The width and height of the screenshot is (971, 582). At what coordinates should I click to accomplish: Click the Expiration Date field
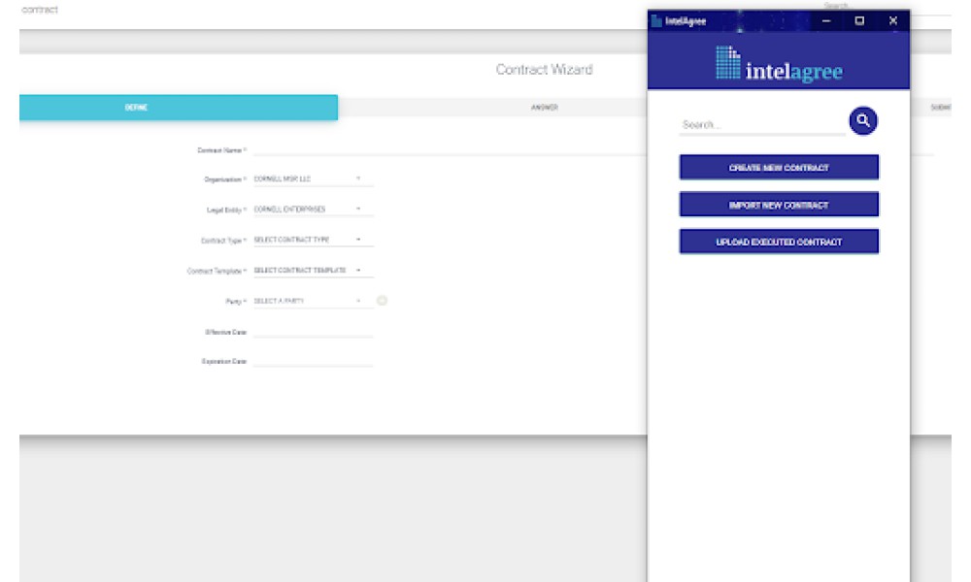(313, 361)
